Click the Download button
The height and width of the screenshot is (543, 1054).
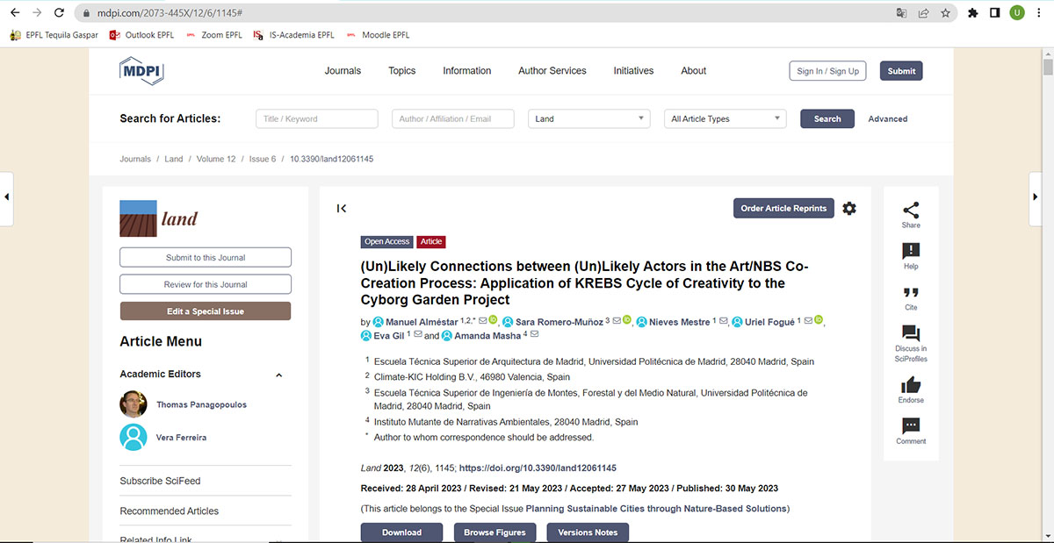click(x=402, y=532)
